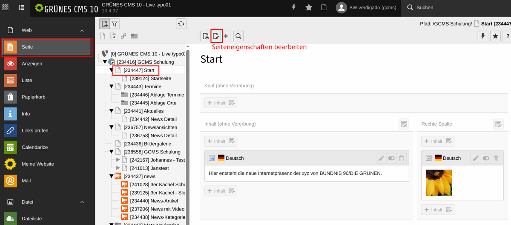Collapse the [234447] Start node
The width and height of the screenshot is (511, 225).
(112, 70)
